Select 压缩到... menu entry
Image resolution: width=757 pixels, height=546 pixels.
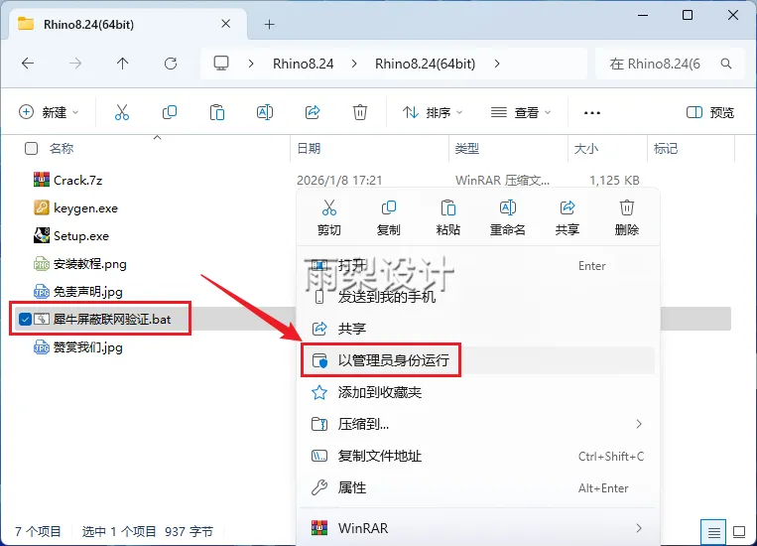click(x=477, y=424)
